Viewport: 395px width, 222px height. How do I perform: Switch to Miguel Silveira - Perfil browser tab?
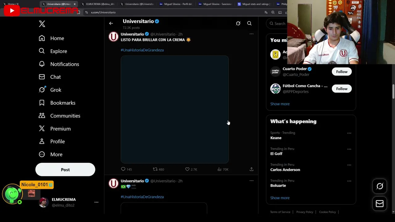(x=176, y=4)
